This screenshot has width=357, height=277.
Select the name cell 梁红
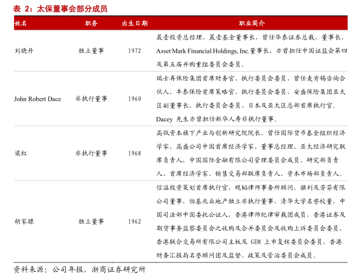(x=21, y=153)
